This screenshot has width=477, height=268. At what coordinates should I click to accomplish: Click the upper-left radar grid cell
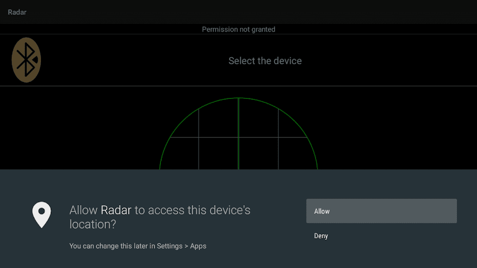(218, 122)
